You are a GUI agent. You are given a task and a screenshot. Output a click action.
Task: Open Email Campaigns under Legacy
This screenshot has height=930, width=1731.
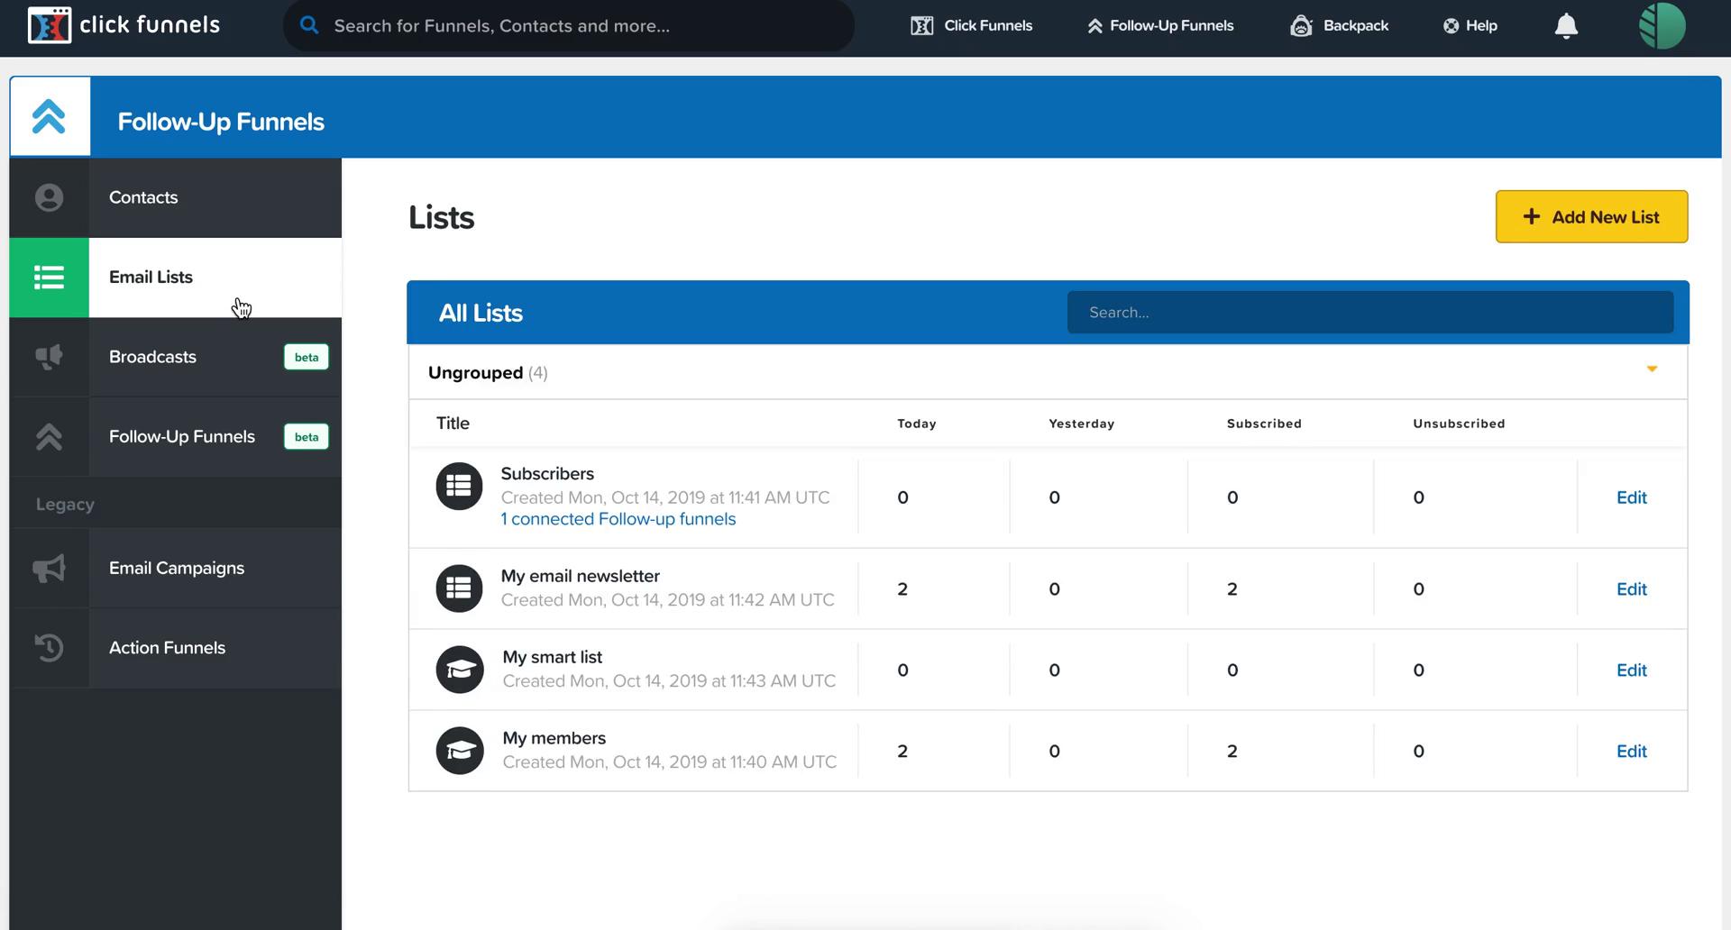tap(176, 568)
